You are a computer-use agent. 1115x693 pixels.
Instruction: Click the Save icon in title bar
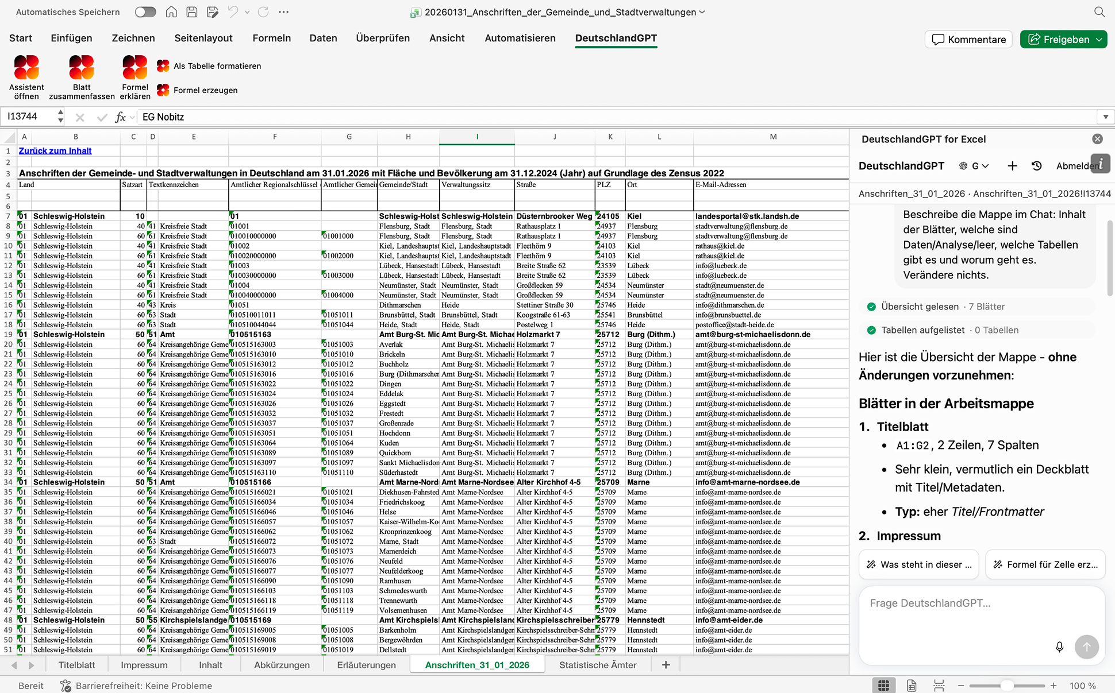(192, 12)
